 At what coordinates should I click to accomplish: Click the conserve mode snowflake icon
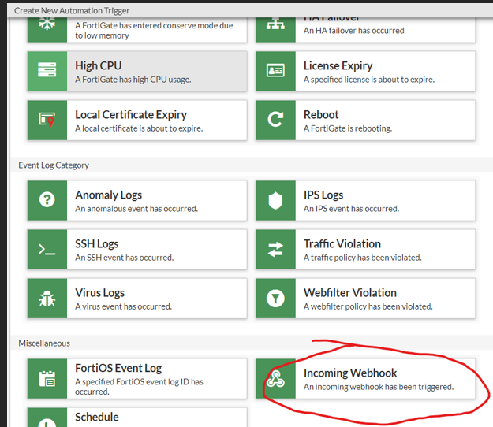point(47,24)
